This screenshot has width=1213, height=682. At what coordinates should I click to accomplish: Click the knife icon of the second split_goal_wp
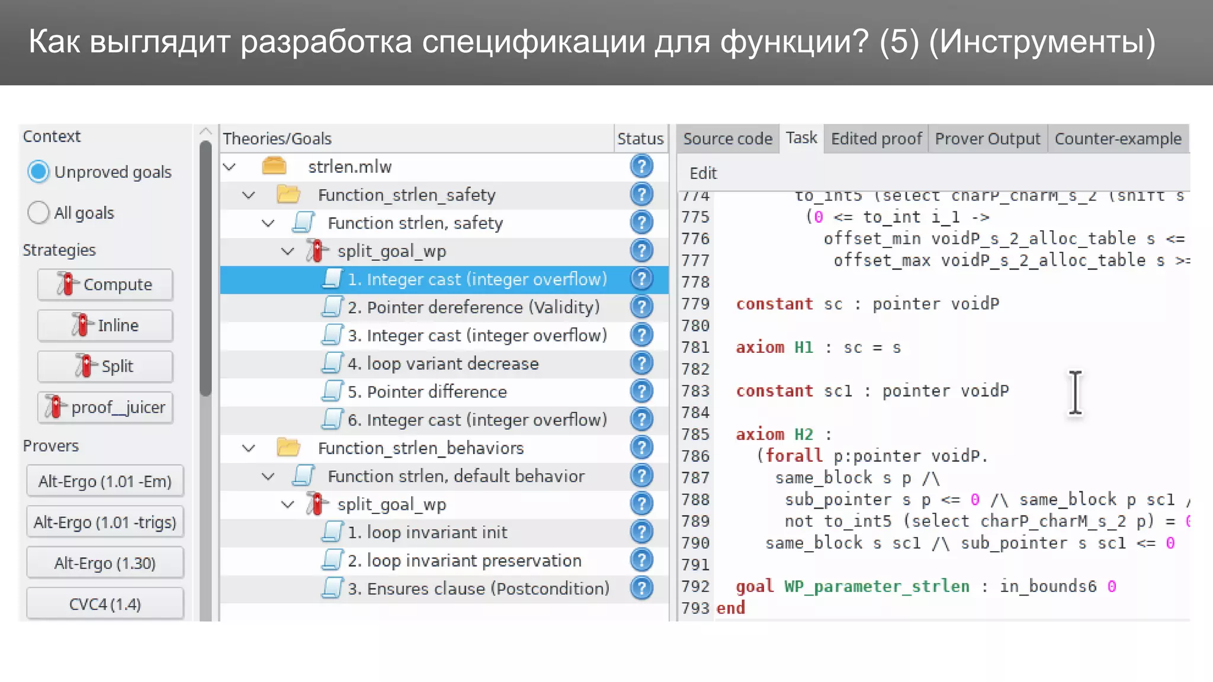(x=317, y=504)
